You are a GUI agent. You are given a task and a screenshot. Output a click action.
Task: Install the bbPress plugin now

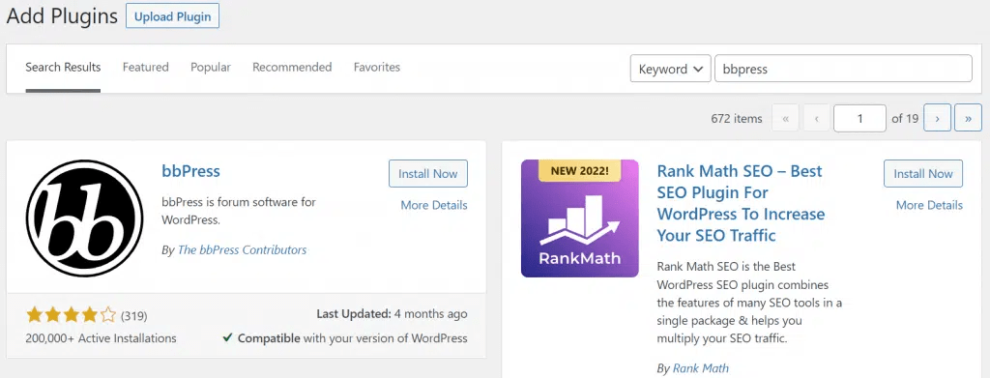[x=428, y=174]
